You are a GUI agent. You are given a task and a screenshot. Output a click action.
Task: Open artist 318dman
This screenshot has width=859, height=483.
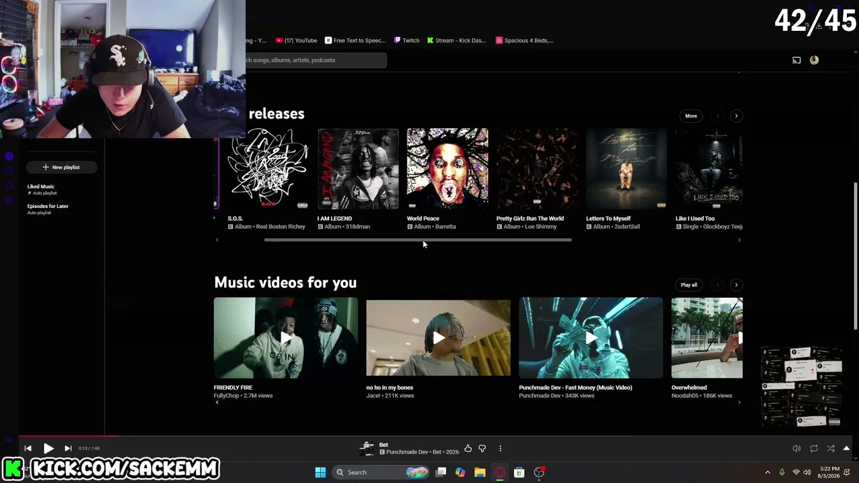pos(357,227)
